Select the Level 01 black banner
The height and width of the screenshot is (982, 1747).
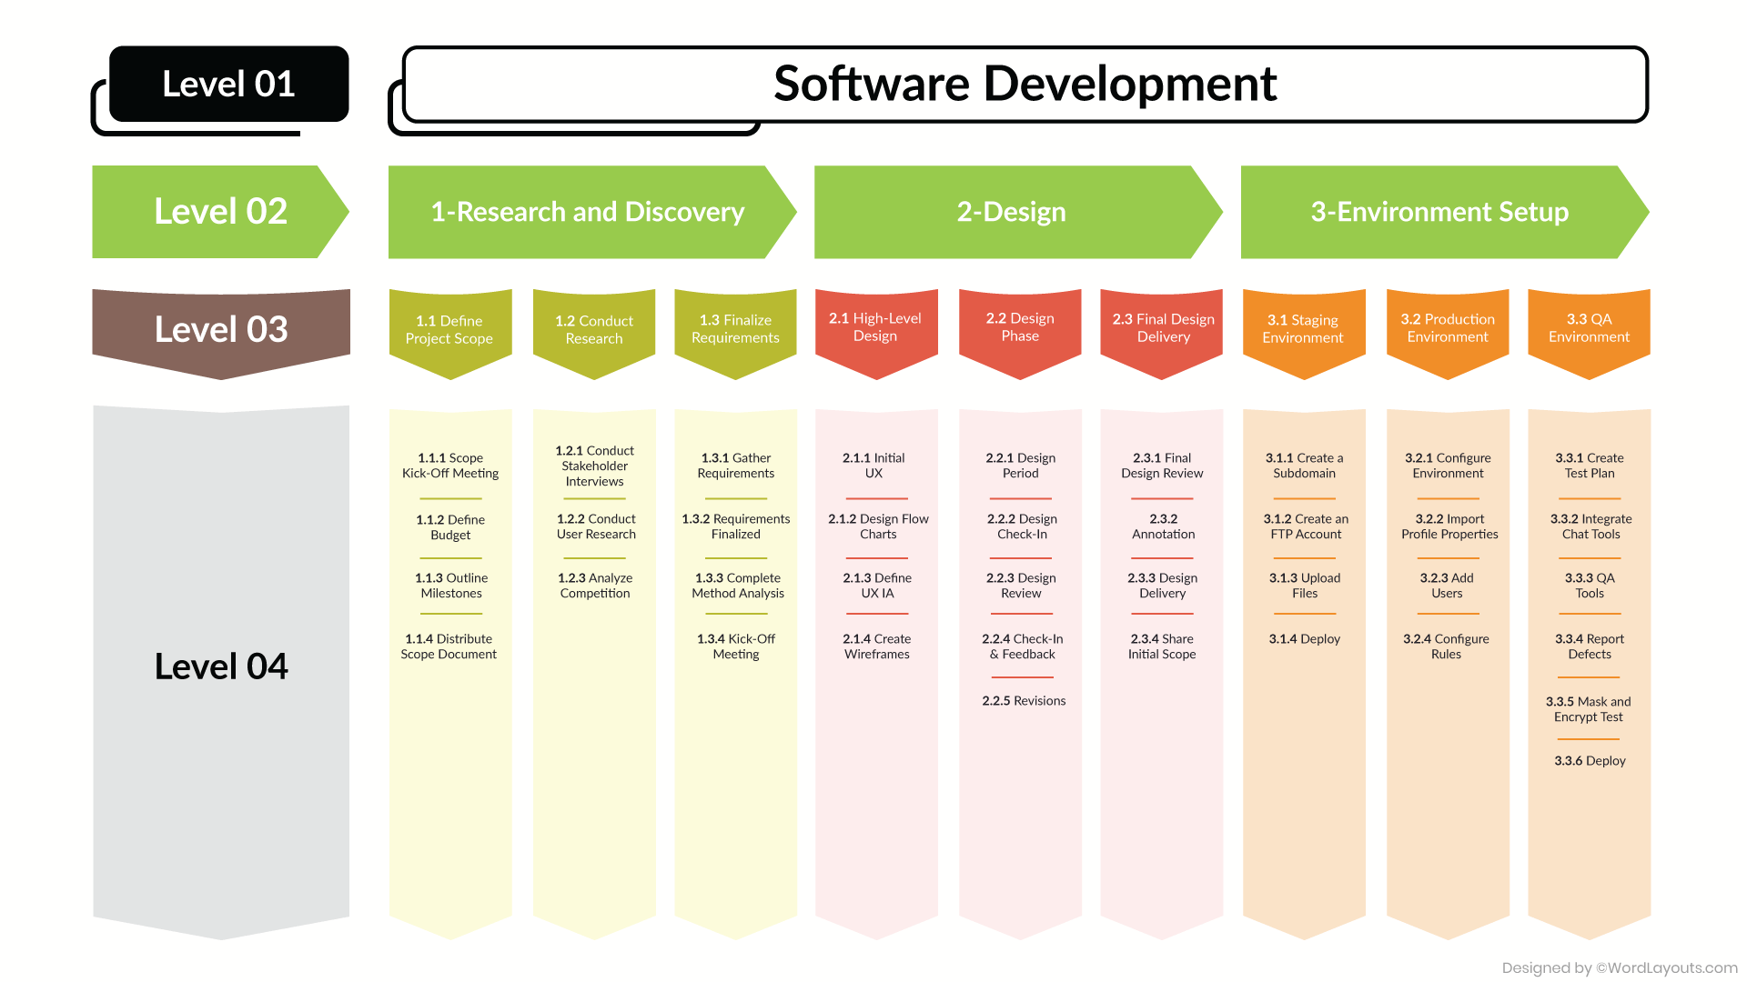228,84
